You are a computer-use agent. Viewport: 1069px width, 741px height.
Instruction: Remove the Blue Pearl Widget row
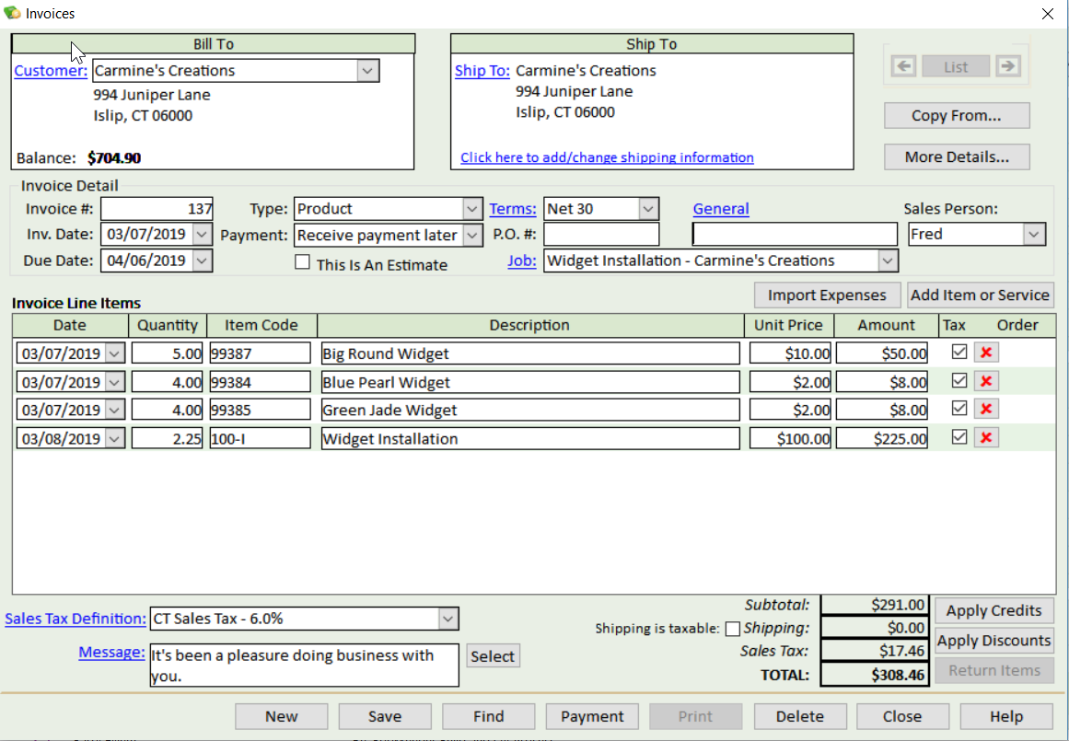986,382
